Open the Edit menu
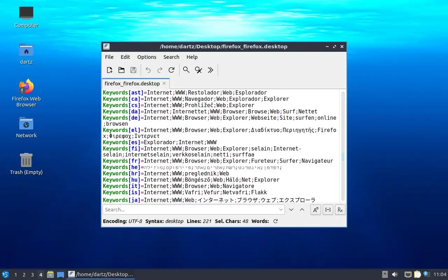Viewport: 448px width, 280px height. (125, 57)
